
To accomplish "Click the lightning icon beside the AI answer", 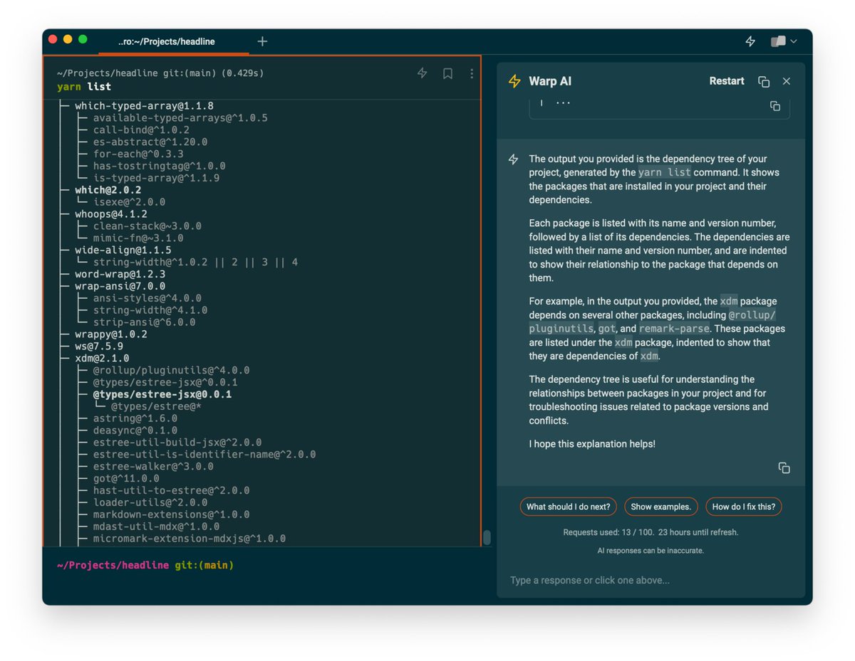I will [x=513, y=159].
